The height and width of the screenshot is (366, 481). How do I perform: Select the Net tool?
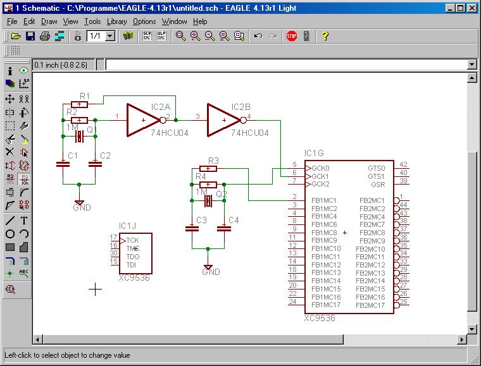coord(23,260)
